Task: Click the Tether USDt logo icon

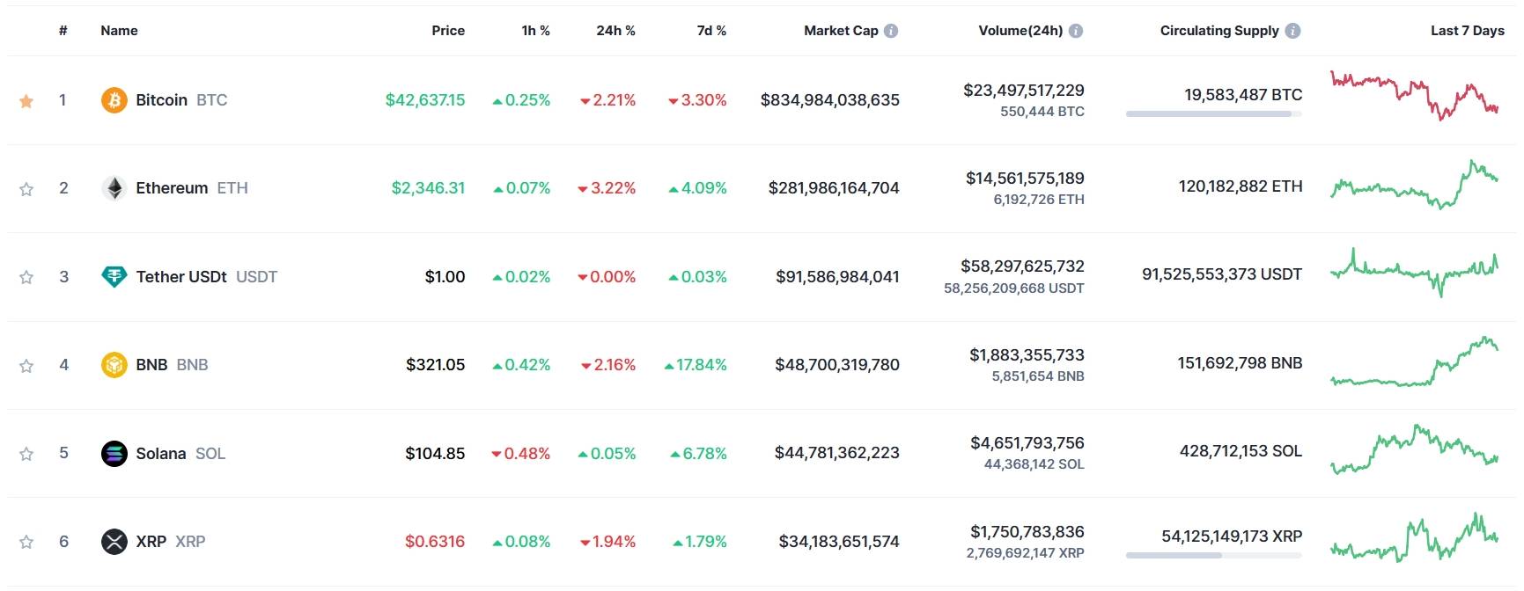Action: point(114,277)
